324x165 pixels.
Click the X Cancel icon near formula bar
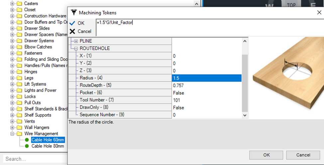tap(72, 31)
